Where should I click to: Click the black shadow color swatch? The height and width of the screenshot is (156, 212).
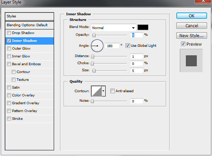click(143, 27)
